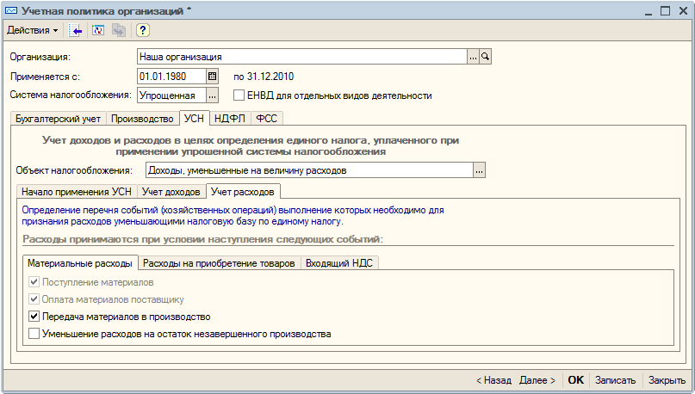Close the window with the X button
The width and height of the screenshot is (695, 394).
[683, 11]
